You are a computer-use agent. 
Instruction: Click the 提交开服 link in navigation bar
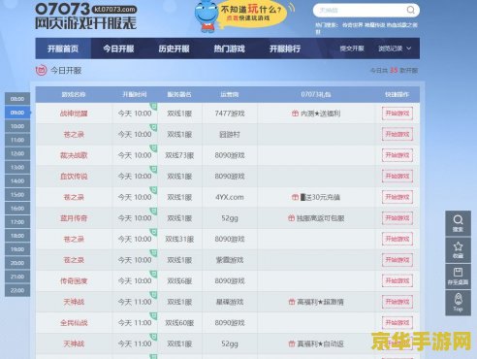(352, 49)
